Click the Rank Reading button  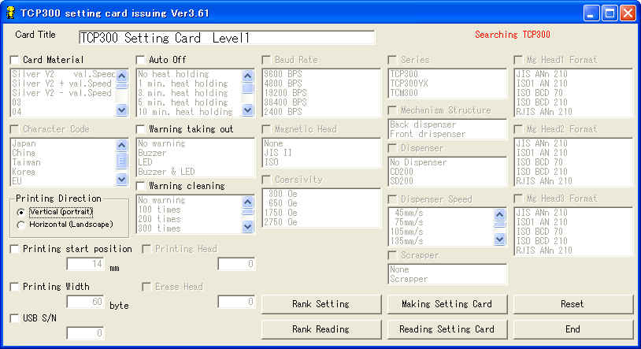coord(321,329)
